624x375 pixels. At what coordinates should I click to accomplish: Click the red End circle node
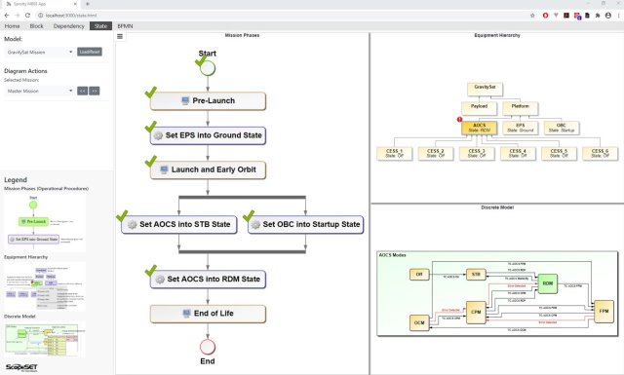[208, 347]
